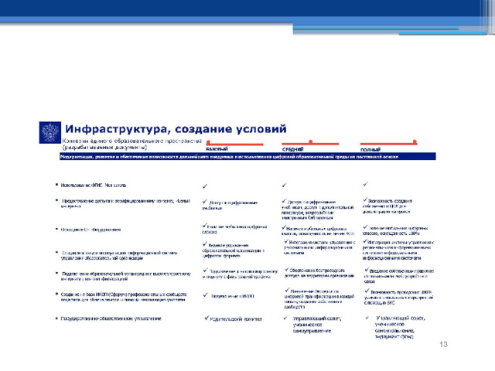
Task: Select row "Создание на базе ИКОП (Сферум)"
Action: click(124, 297)
